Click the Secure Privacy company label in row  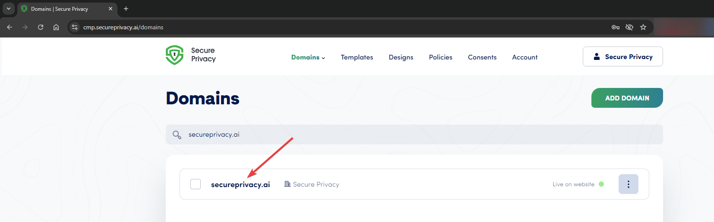pos(316,184)
